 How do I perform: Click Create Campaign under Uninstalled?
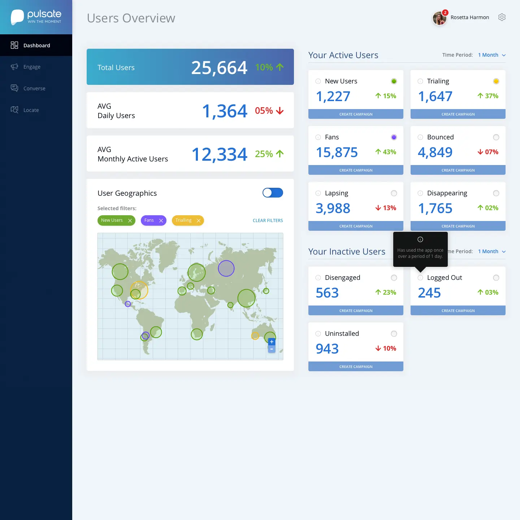tap(356, 367)
